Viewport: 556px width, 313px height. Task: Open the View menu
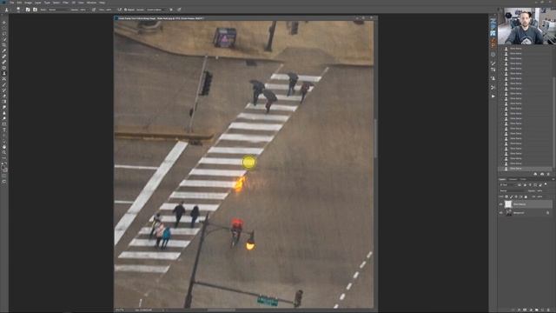tap(81, 3)
